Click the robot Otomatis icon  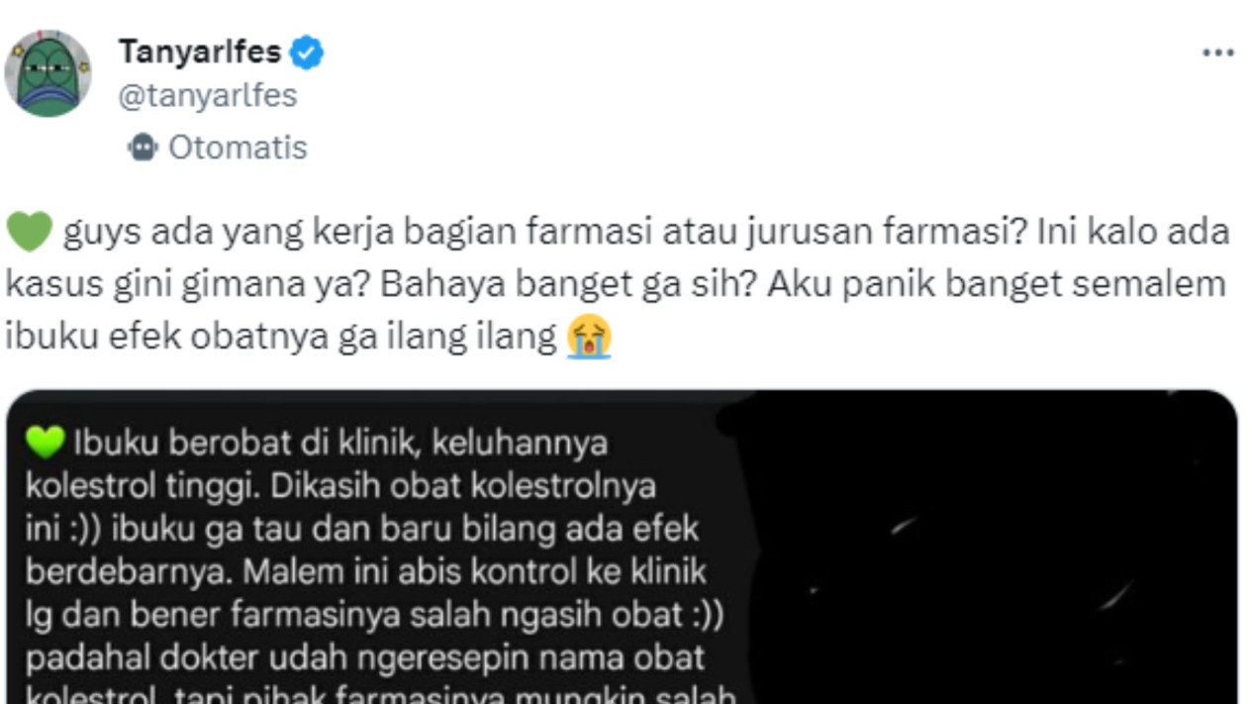tap(144, 148)
